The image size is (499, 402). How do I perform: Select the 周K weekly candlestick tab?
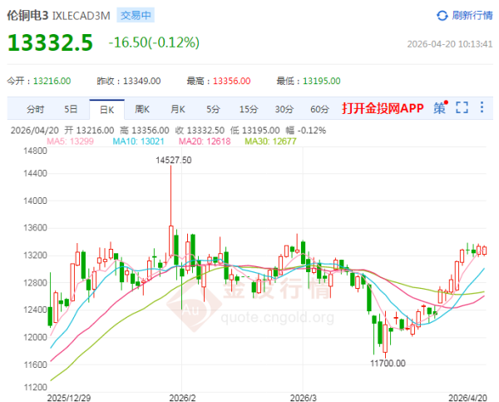(142, 109)
